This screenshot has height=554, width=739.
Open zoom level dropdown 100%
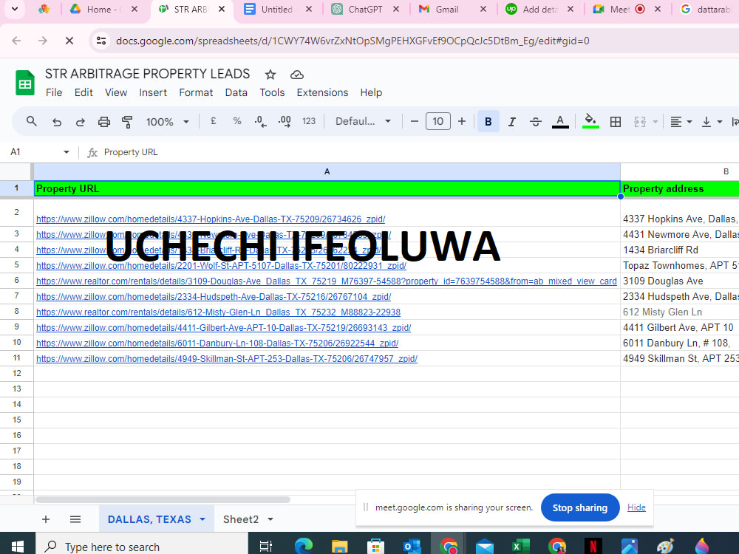click(x=167, y=122)
